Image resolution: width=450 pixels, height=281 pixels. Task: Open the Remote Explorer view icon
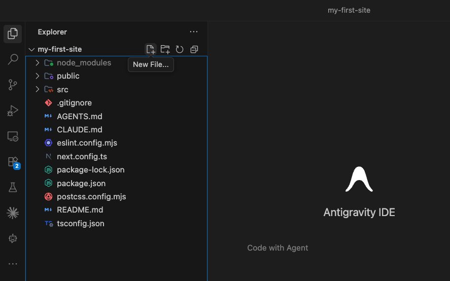point(13,136)
